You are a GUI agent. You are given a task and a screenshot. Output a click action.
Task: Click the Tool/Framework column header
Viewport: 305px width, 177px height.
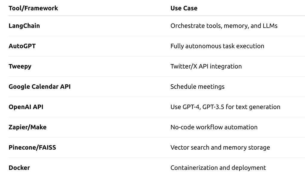pyautogui.click(x=33, y=8)
